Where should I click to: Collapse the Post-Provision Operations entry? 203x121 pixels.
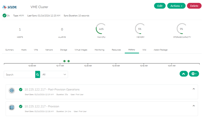pyautogui.click(x=194, y=89)
